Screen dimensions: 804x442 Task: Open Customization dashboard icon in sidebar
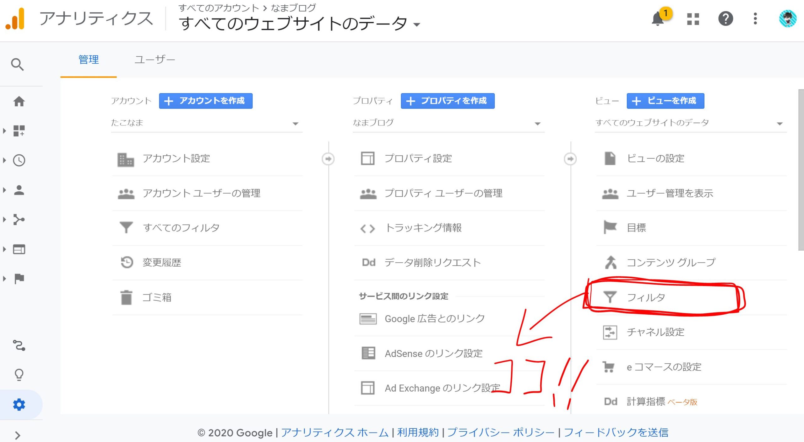coord(19,130)
